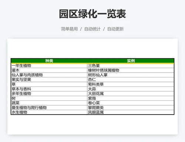Screen dimensions: 185x142
Task: Select the 树 category cell
Action: [49, 98]
